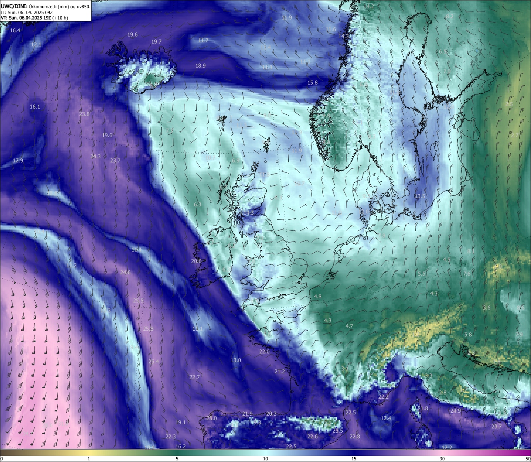Click the 5.8 value label
Screen dimensions: 531x462
click(468, 335)
